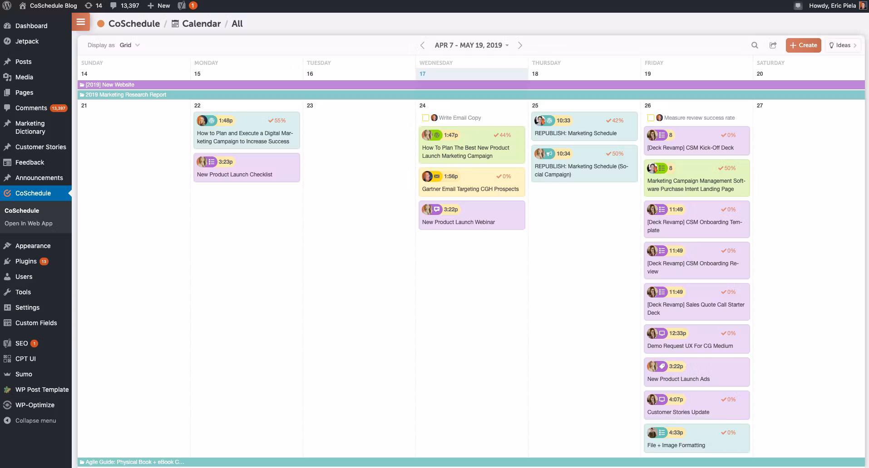The image size is (869, 468).
Task: Click Open In Web App link
Action: pyautogui.click(x=29, y=224)
